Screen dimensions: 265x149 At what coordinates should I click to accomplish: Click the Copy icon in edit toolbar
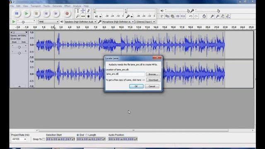point(167,16)
